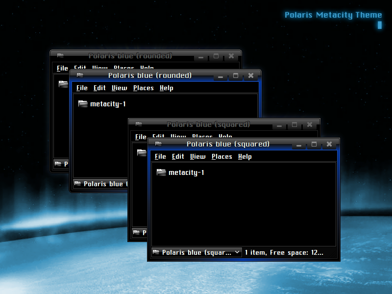The height and width of the screenshot is (294, 392).
Task: Close the focused squared window
Action: click(329, 144)
